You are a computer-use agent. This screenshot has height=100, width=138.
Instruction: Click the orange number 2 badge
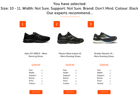57,24
